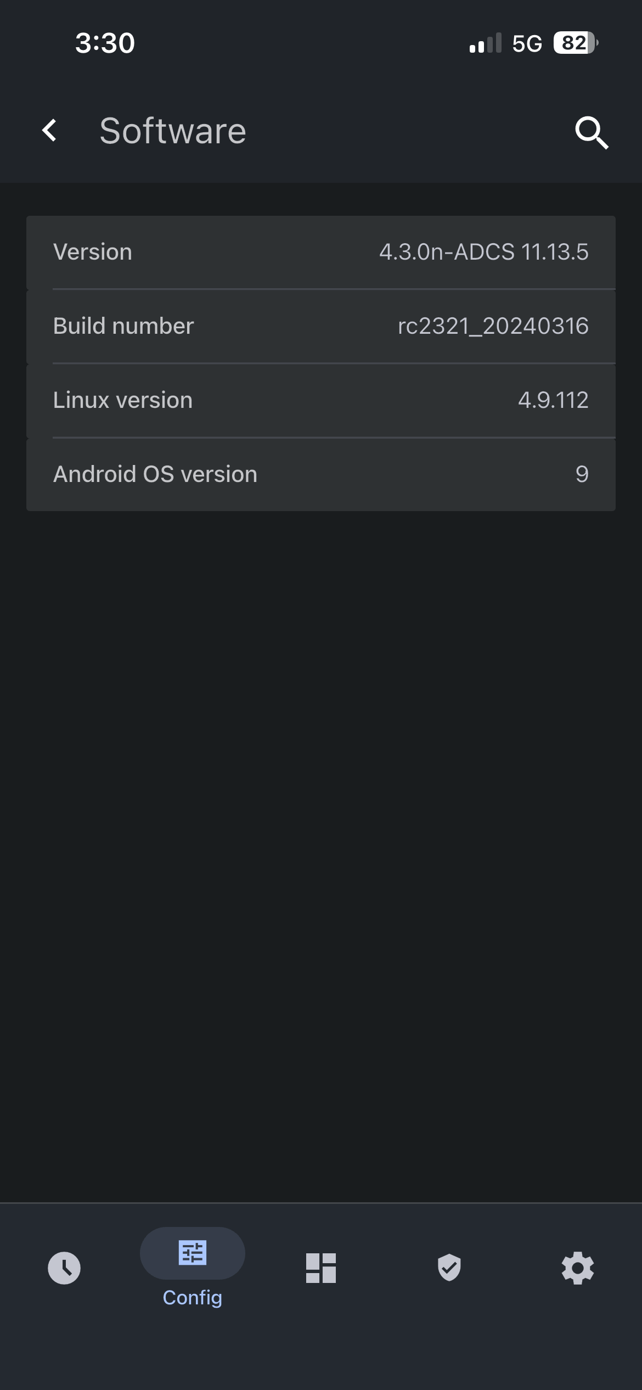Open search with the magnifier icon
642x1390 pixels.
tap(592, 132)
